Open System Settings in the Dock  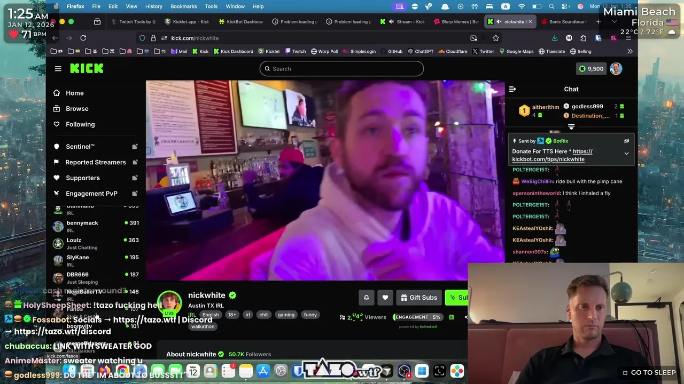pos(281,371)
